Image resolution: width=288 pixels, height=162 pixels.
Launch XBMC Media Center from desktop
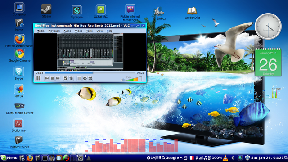[x=19, y=108]
